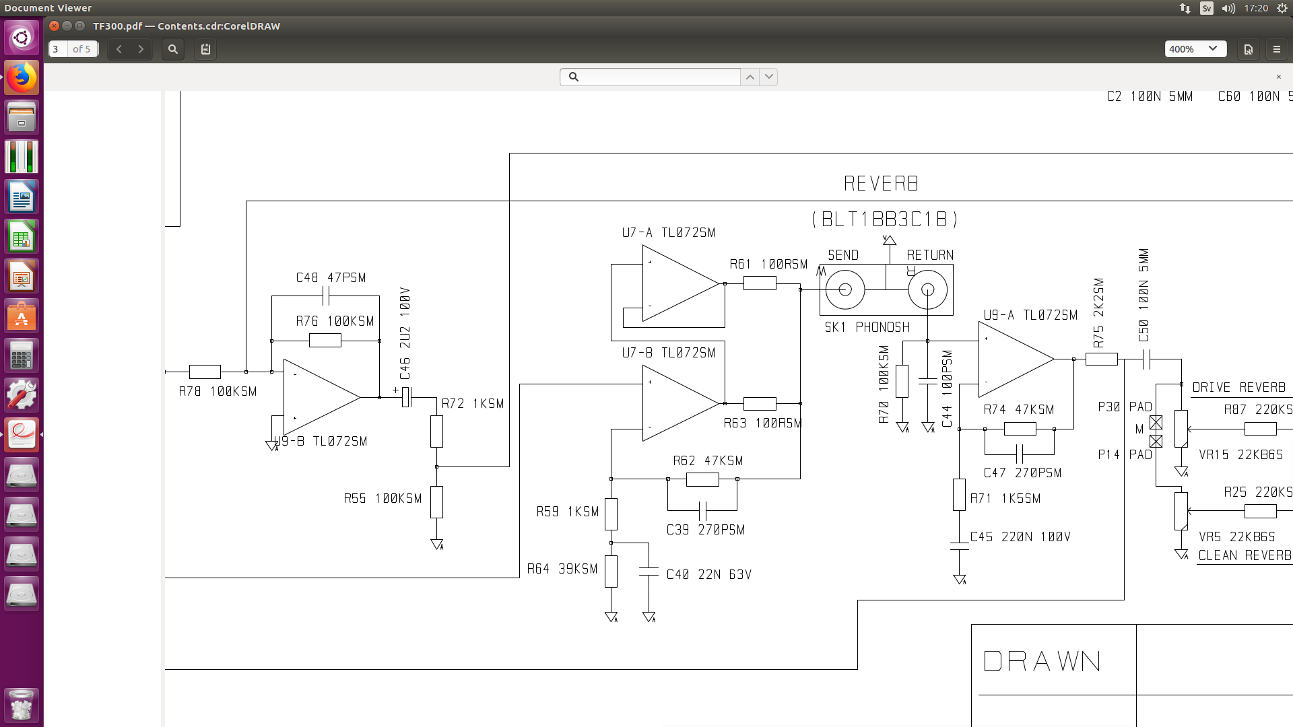Launch Firefox from the dock
This screenshot has height=727, width=1293.
coord(22,78)
